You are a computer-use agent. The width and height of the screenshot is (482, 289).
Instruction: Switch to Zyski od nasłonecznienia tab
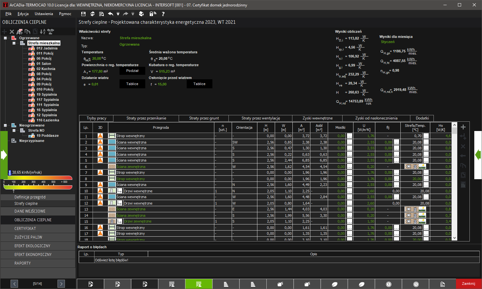(x=376, y=118)
